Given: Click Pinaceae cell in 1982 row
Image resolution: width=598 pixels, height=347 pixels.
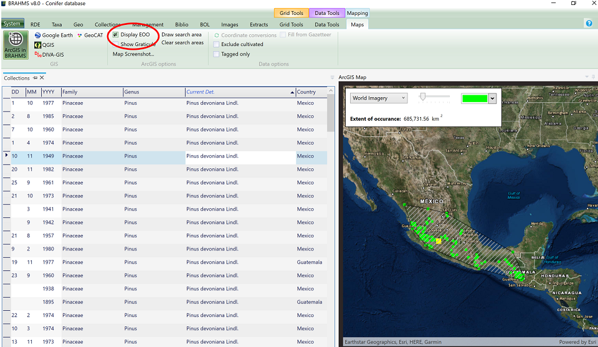Looking at the screenshot, I should tap(92, 169).
